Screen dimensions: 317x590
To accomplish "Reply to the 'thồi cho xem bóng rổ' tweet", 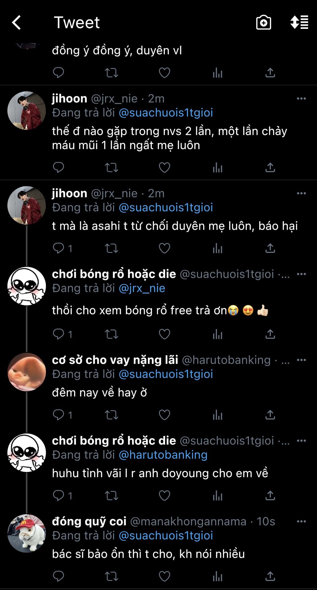I will tap(58, 334).
